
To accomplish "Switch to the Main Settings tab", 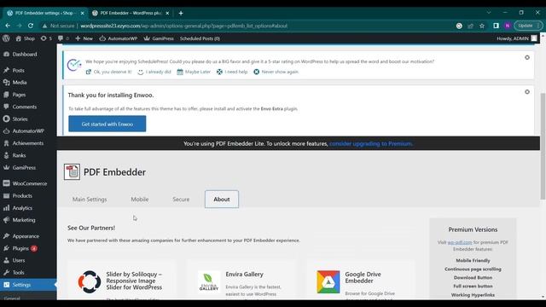I will tap(90, 200).
